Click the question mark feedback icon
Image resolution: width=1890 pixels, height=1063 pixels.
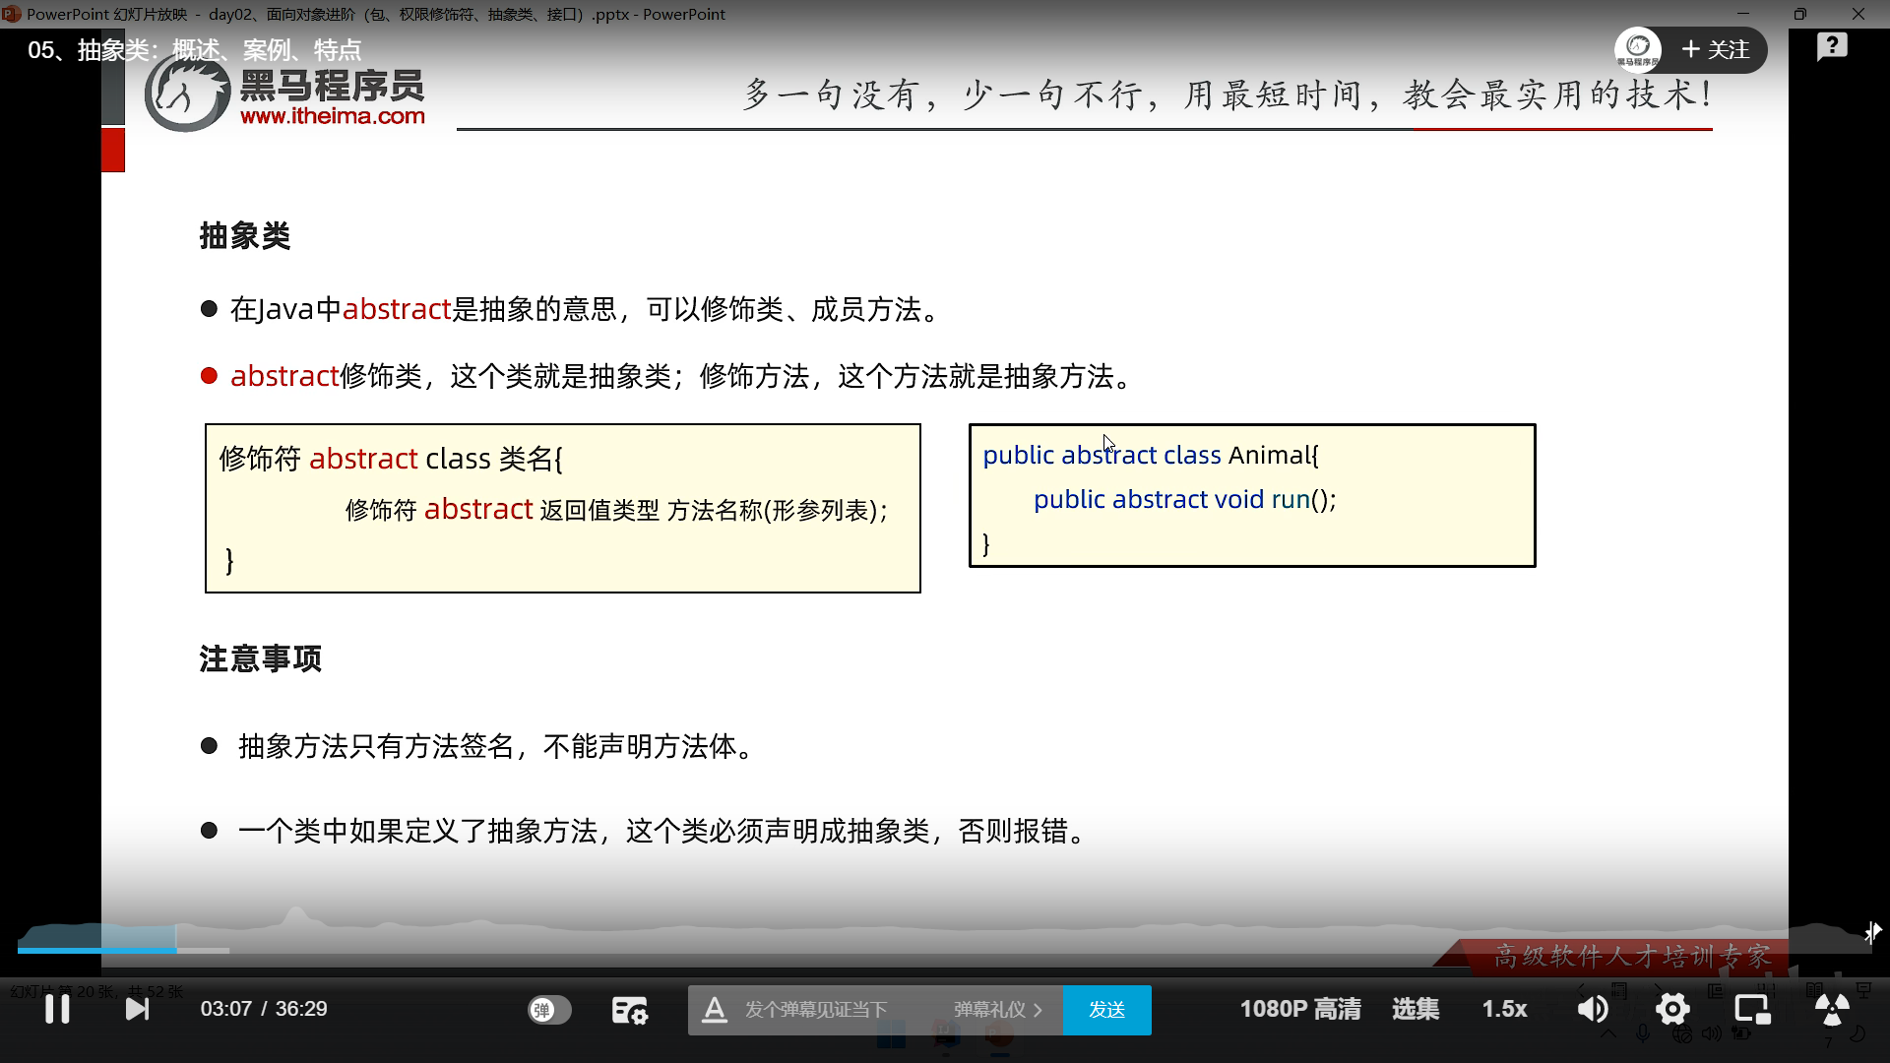(x=1832, y=46)
